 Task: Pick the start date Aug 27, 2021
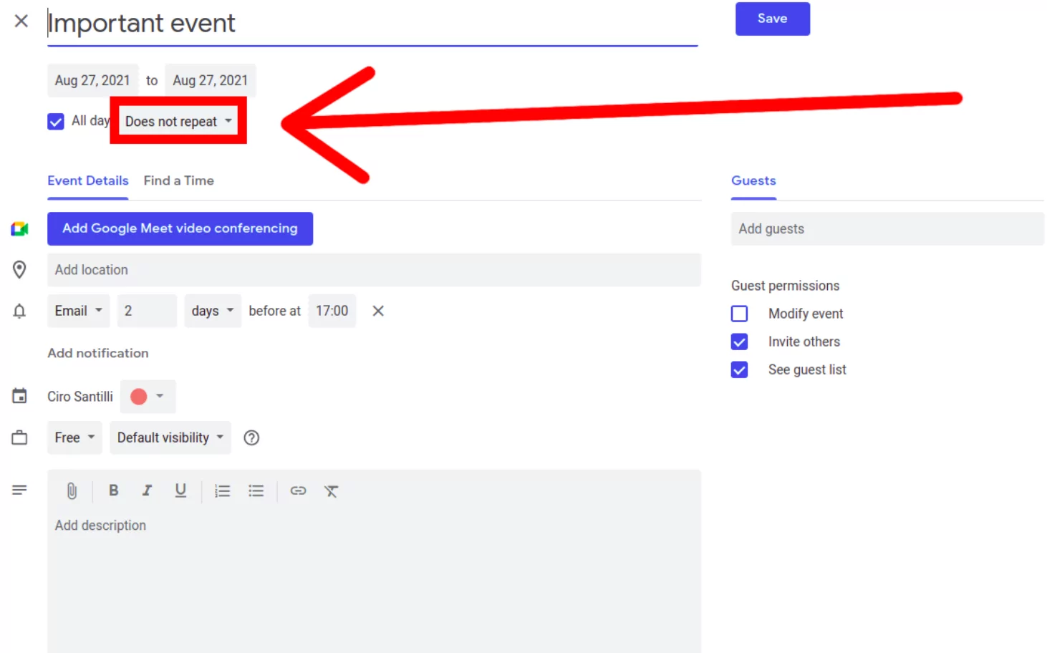[92, 80]
